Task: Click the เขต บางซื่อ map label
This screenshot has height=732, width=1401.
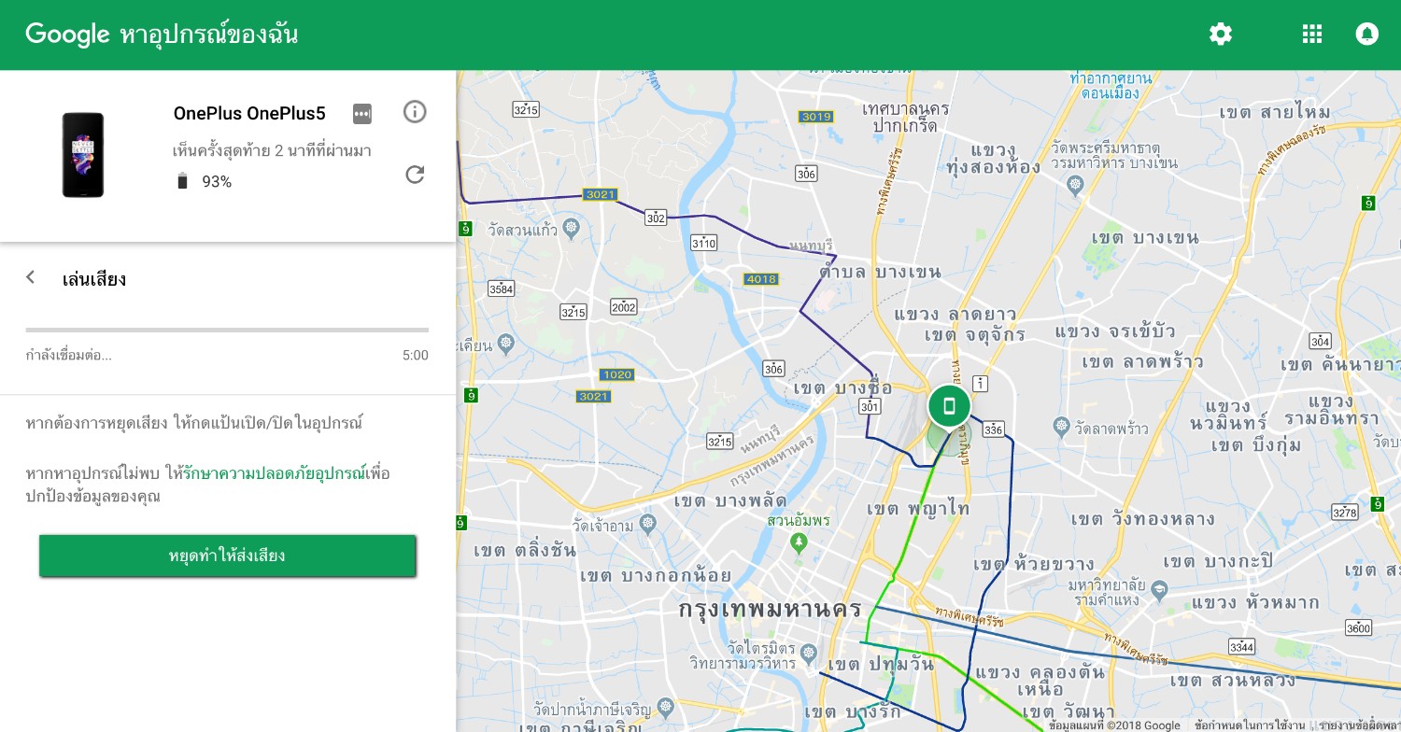Action: point(842,387)
